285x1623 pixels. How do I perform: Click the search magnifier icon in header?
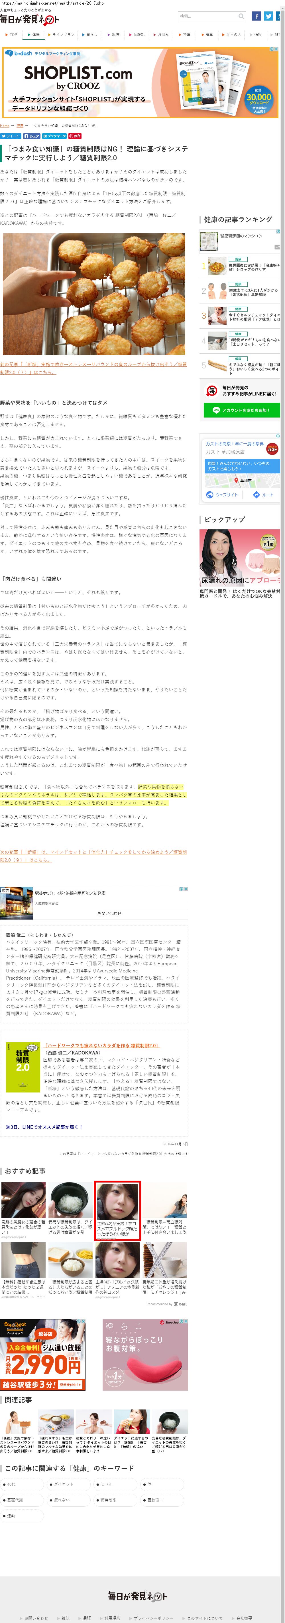point(241,16)
